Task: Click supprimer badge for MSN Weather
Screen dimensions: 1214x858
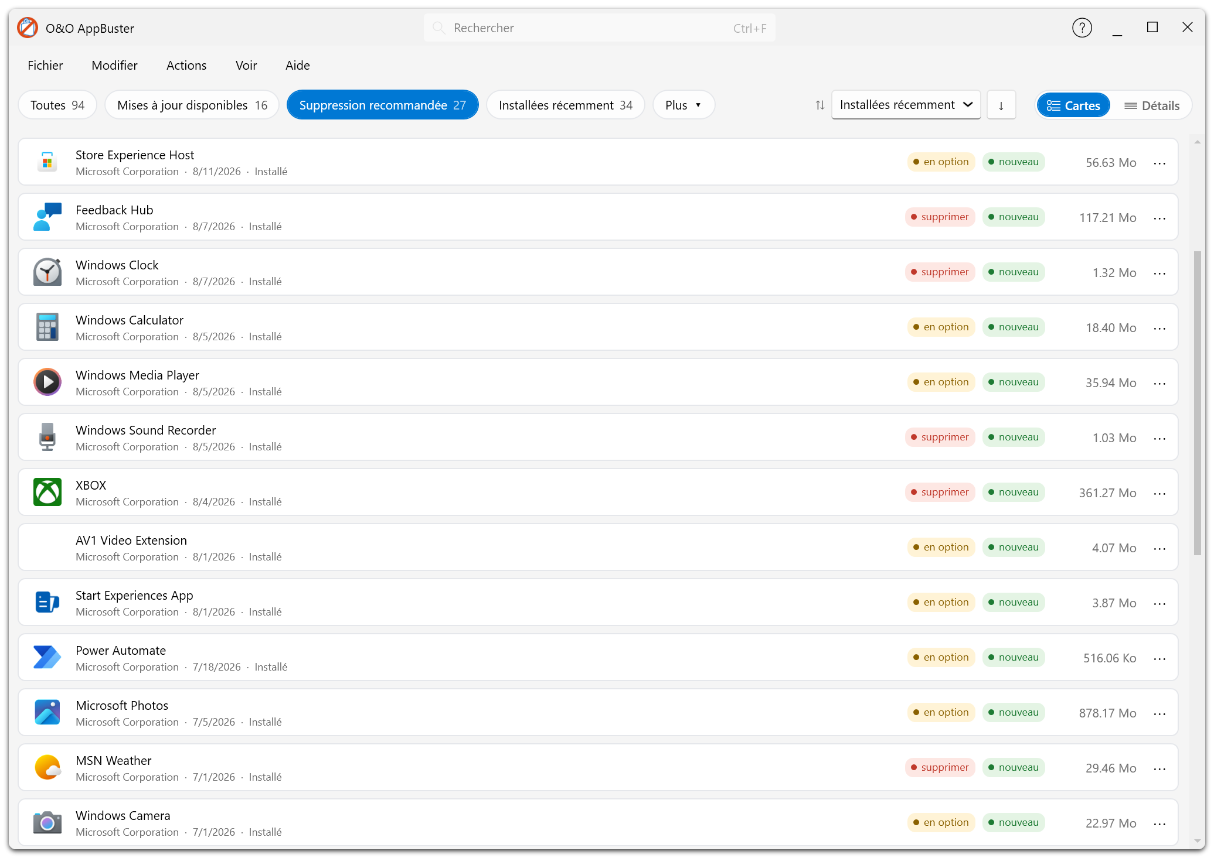Action: 940,768
